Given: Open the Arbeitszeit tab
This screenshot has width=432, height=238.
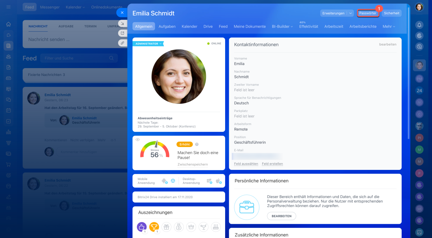Looking at the screenshot, I should tap(334, 26).
